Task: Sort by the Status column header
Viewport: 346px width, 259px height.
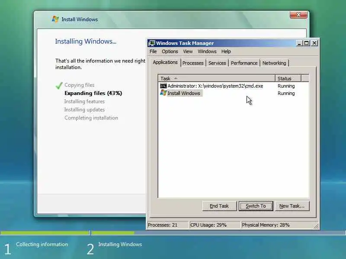Action: [x=288, y=79]
